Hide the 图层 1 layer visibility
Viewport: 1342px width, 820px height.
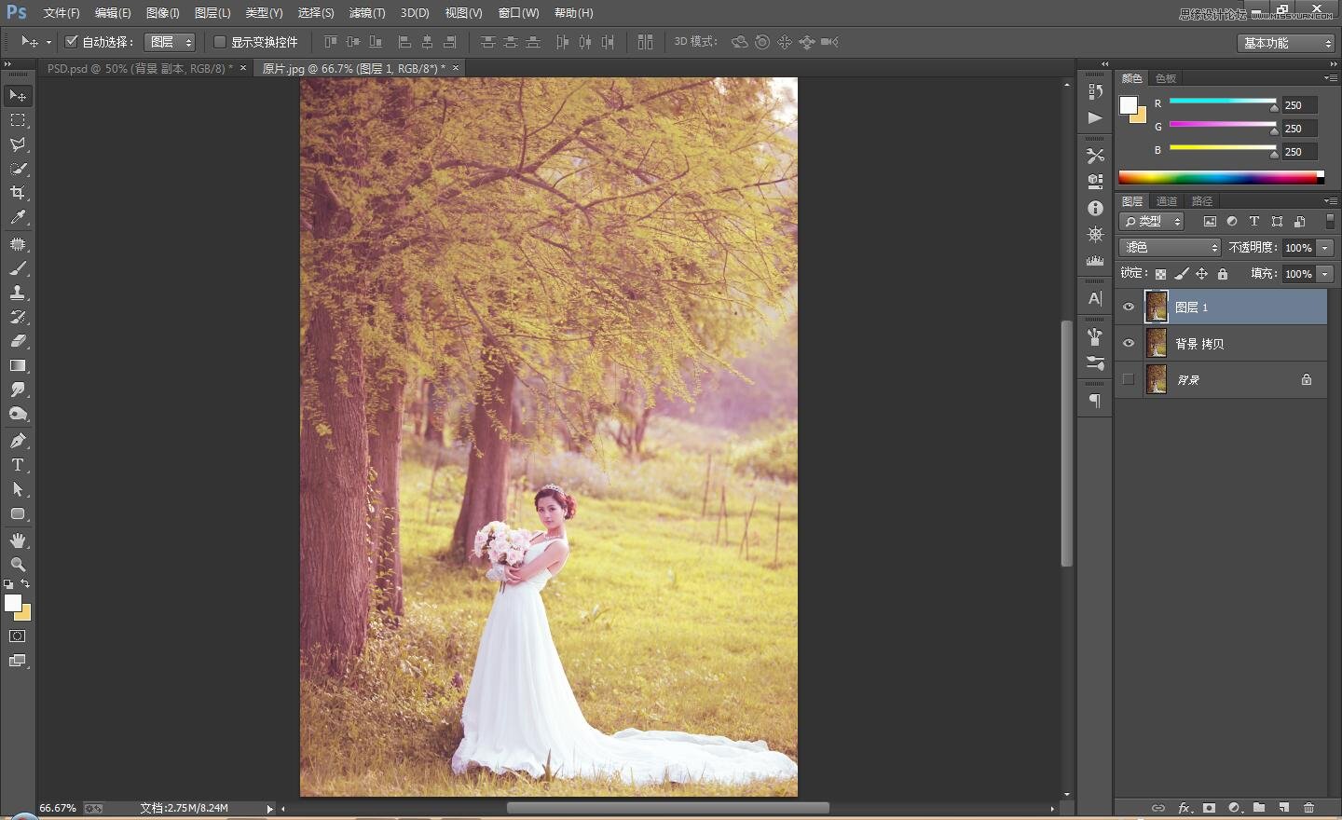[x=1129, y=307]
